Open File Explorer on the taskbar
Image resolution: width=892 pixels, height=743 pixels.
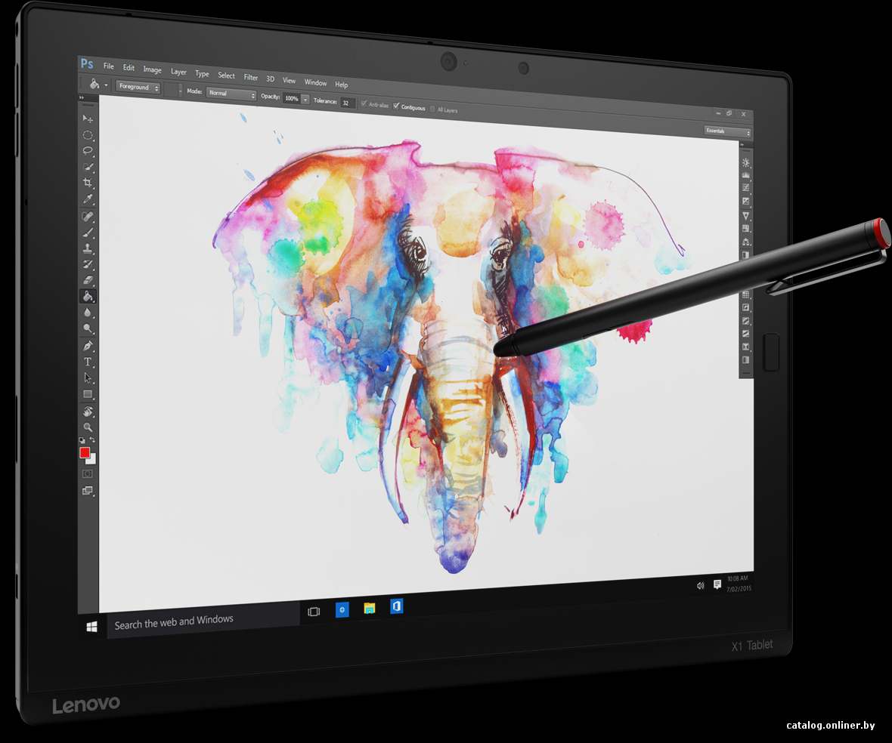pos(369,609)
